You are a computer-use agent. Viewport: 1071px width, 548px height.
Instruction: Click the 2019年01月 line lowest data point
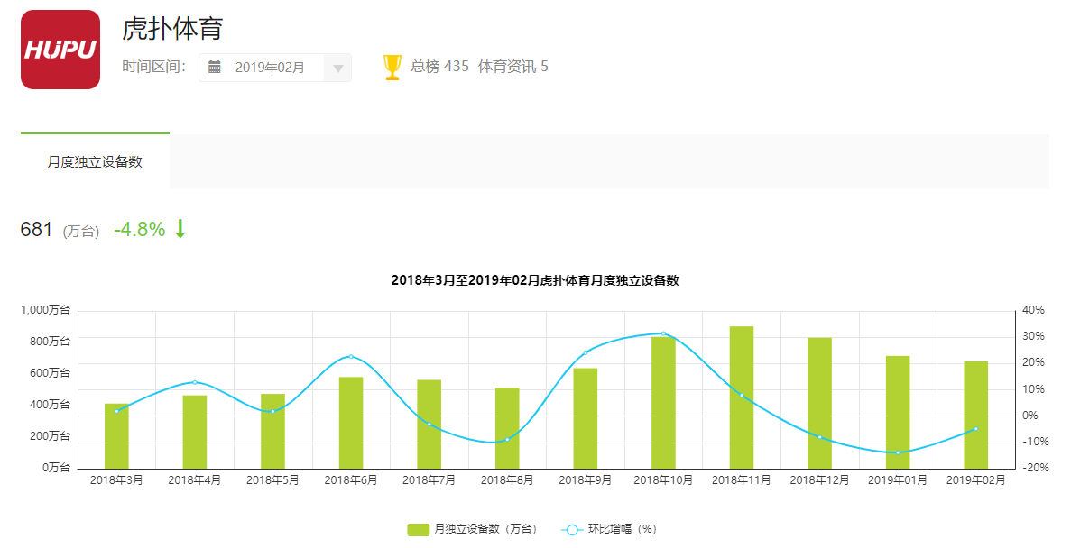tap(898, 452)
